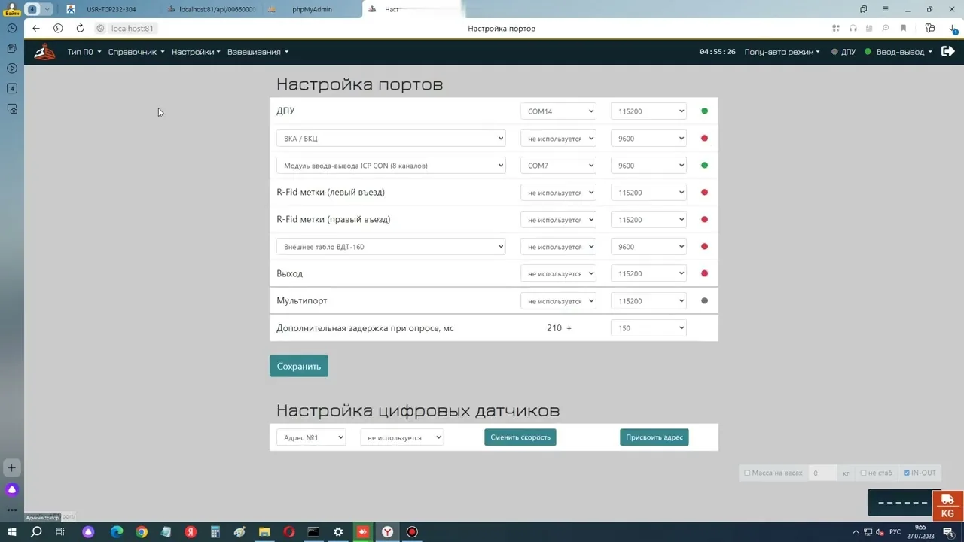
Task: Open the browser downloads arrow icon
Action: pos(953,29)
